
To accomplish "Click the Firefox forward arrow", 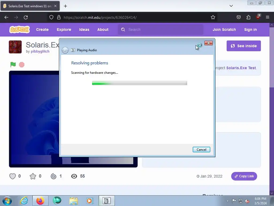I will [x=16, y=17].
